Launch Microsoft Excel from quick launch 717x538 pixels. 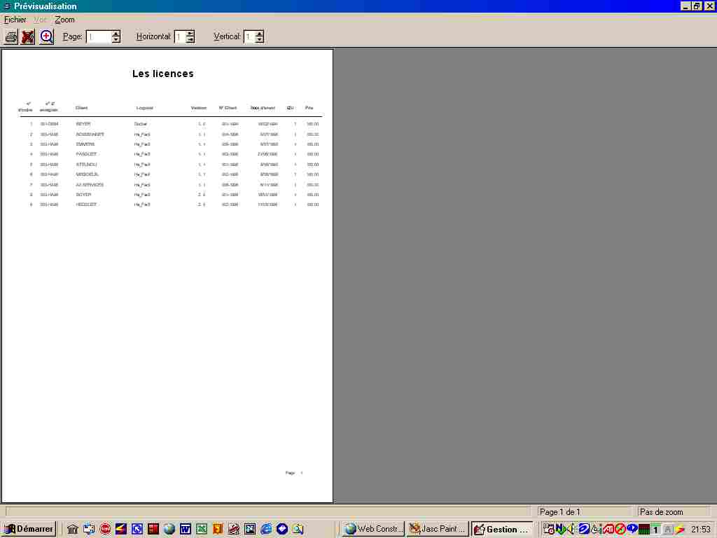click(202, 530)
